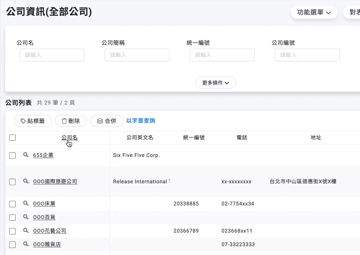Image resolution: width=360 pixels, height=255 pixels.
Task: Click the magnifier icon beside OOO床業
Action: tap(25, 203)
